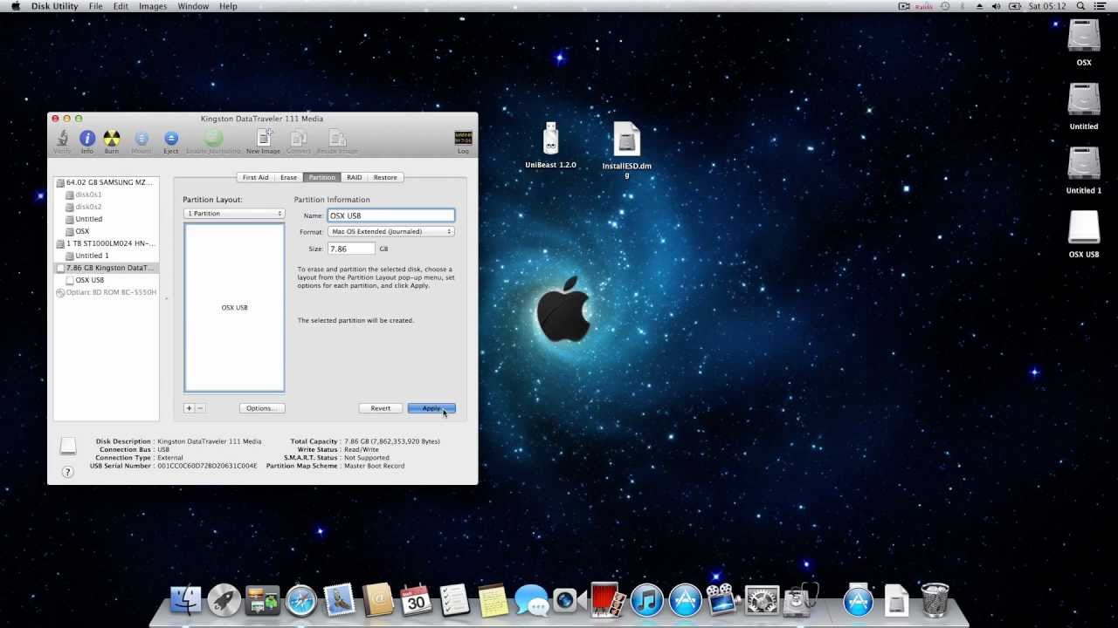
Task: Open disk Info from the toolbar
Action: 87,141
